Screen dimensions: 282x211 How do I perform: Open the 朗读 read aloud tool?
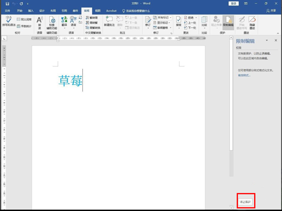tap(39, 22)
